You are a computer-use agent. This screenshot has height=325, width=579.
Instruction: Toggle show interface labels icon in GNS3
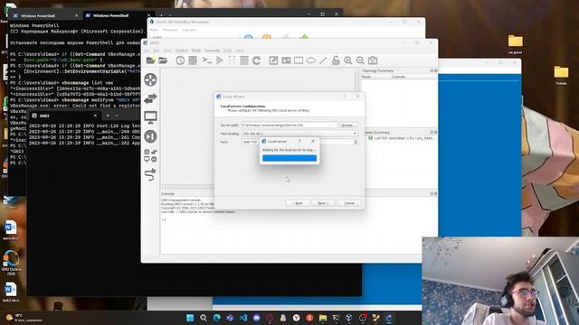click(x=193, y=60)
